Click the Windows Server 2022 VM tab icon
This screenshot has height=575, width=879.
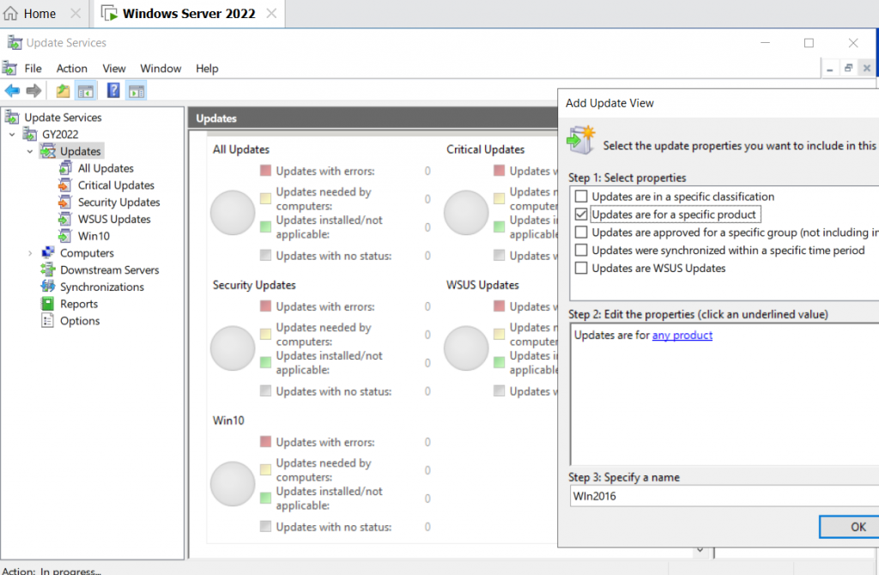tap(109, 14)
